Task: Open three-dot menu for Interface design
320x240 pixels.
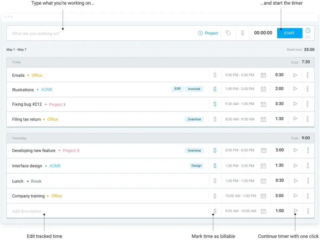Action: 308,166
